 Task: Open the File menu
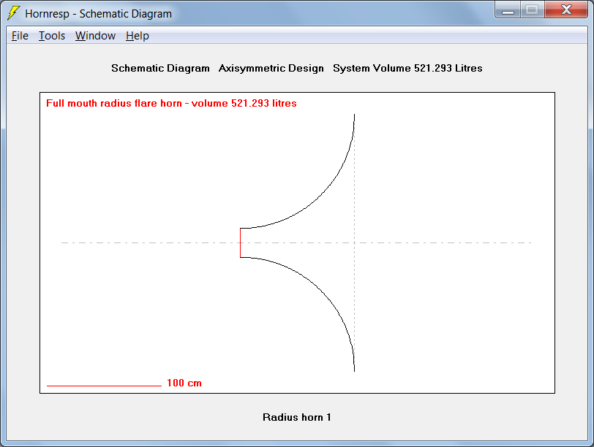point(20,36)
